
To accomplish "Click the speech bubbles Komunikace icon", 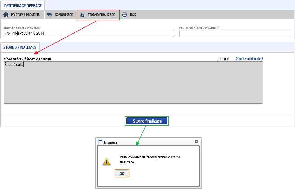I will [50, 15].
